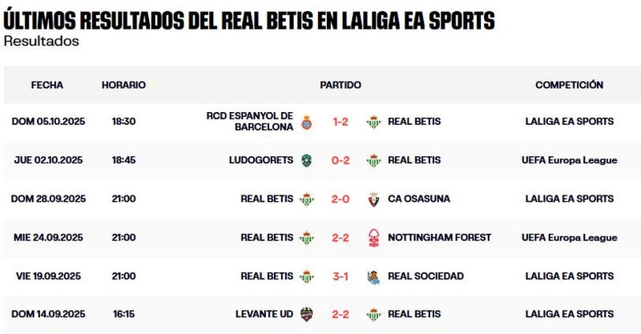The width and height of the screenshot is (641, 334).
Task: Click the HORARIO column header
Action: [x=123, y=85]
